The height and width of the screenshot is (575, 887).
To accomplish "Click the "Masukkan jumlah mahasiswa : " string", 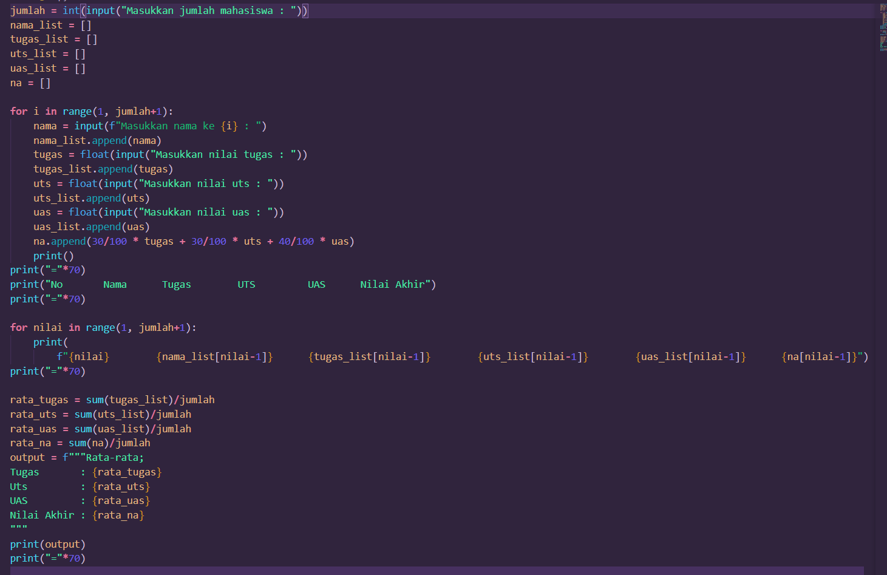I will 208,10.
